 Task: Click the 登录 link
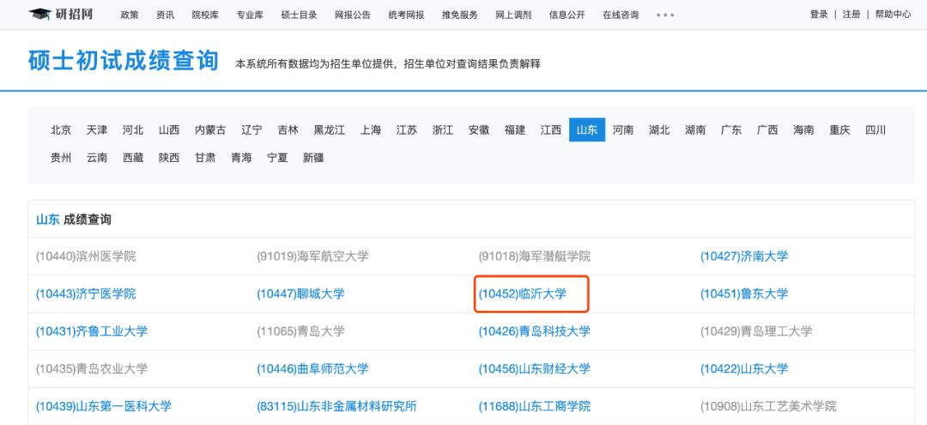[819, 15]
